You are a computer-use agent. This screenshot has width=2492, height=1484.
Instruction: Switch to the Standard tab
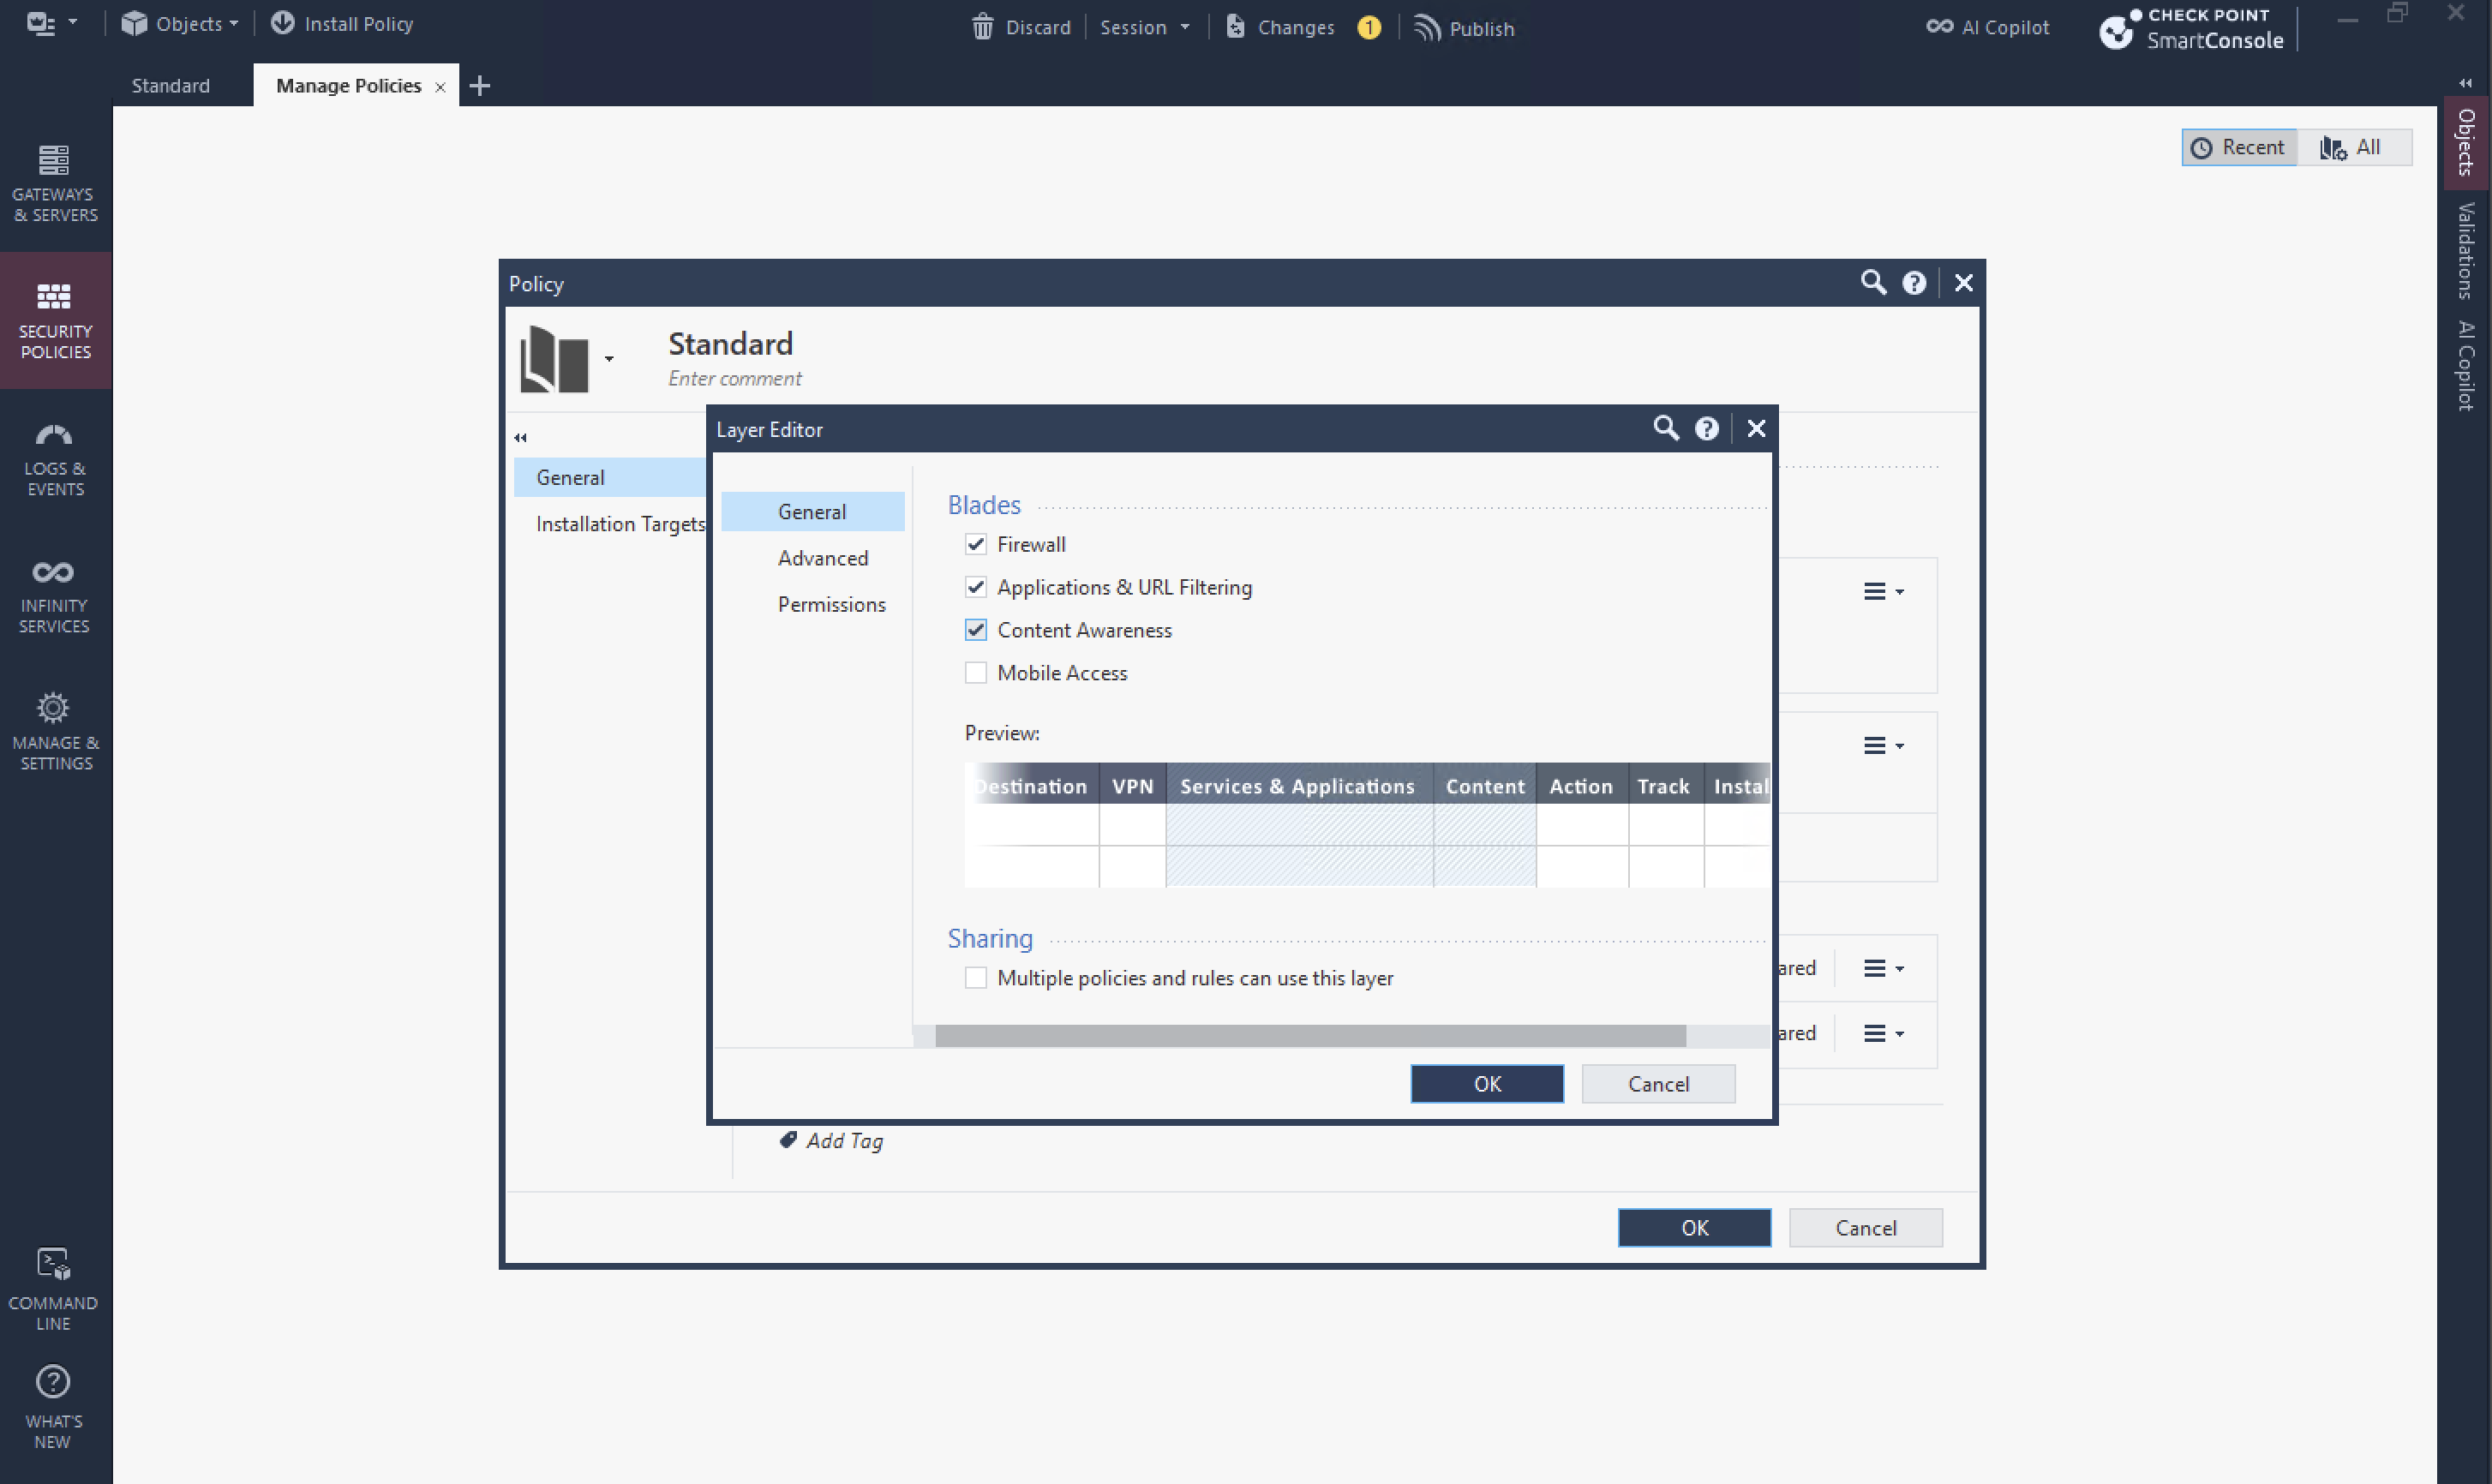[171, 85]
